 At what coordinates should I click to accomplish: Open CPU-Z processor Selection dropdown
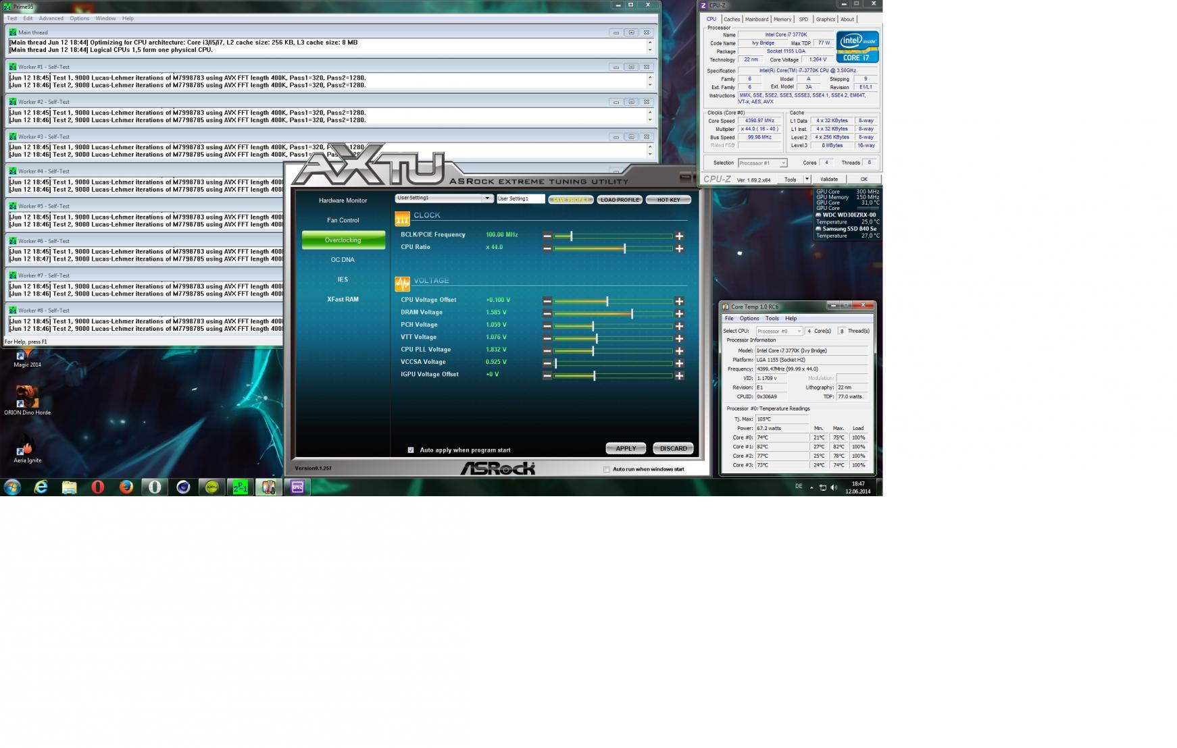click(762, 163)
